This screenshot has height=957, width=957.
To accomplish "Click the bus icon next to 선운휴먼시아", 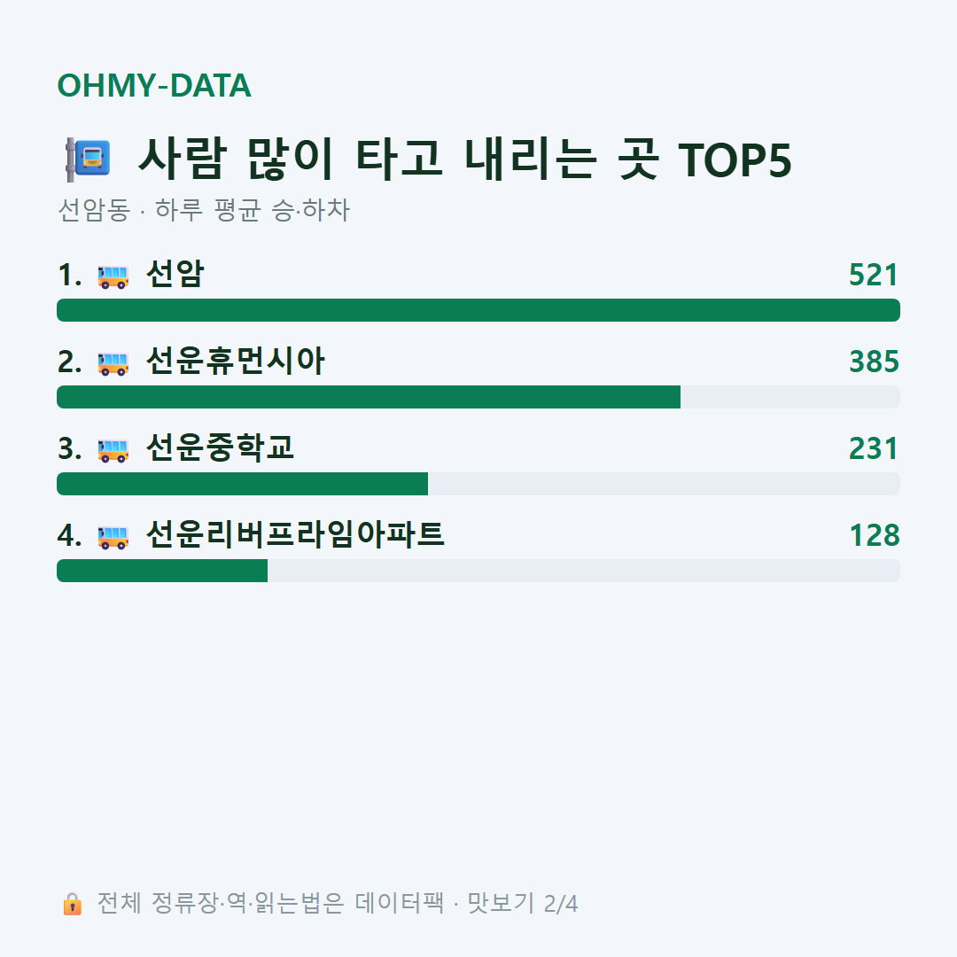I will click(113, 363).
